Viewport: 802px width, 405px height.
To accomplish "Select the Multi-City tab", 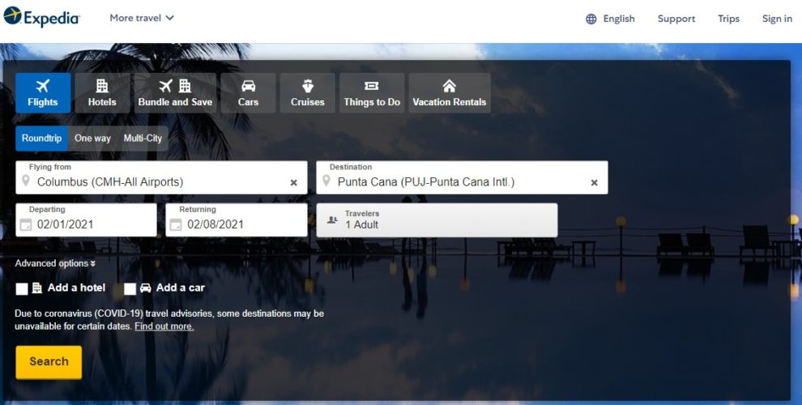I will click(143, 139).
